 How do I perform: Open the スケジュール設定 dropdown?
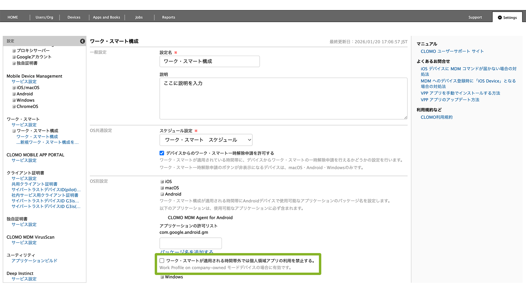coord(206,140)
